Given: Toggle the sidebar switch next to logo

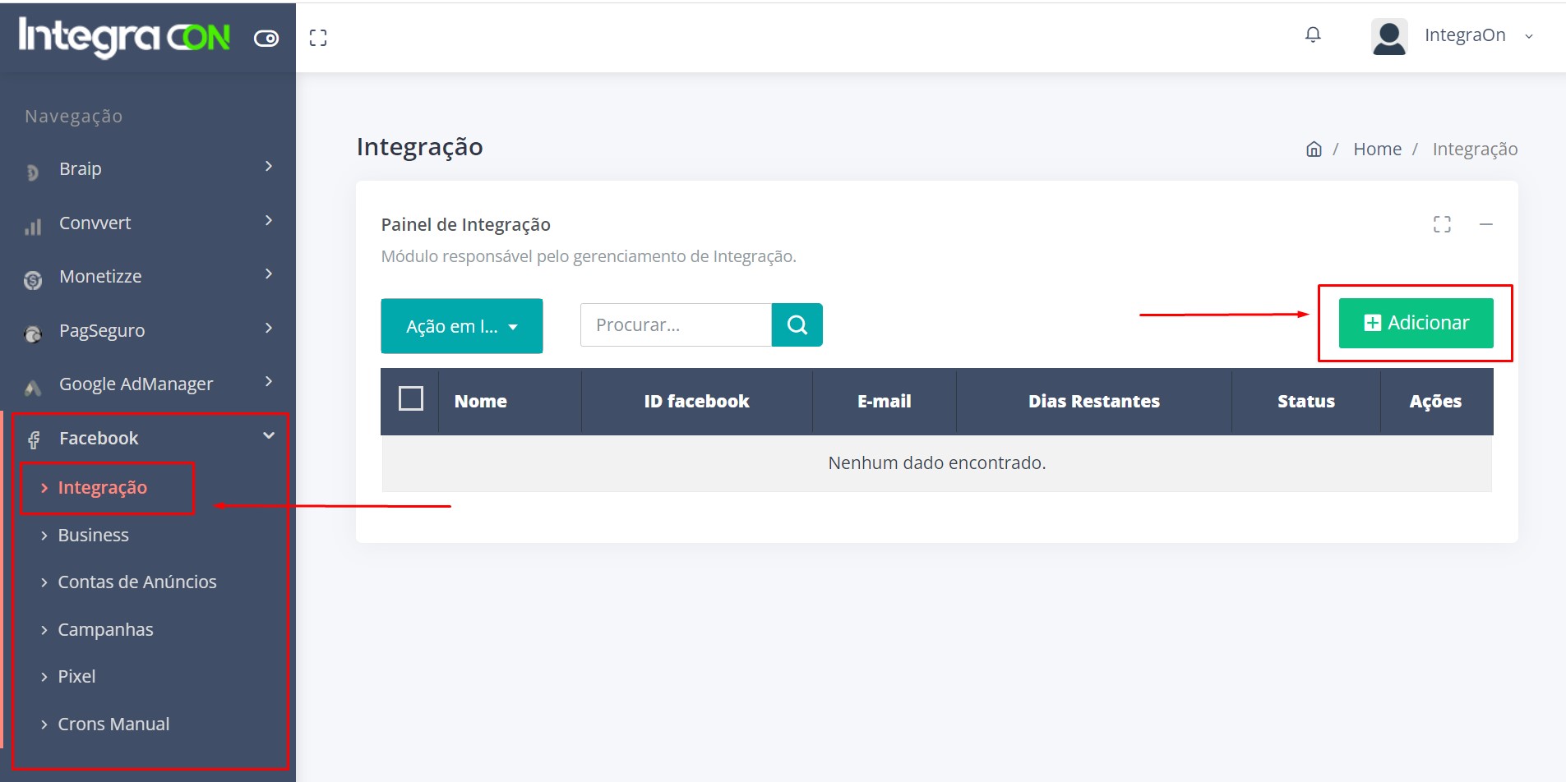Looking at the screenshot, I should [266, 39].
